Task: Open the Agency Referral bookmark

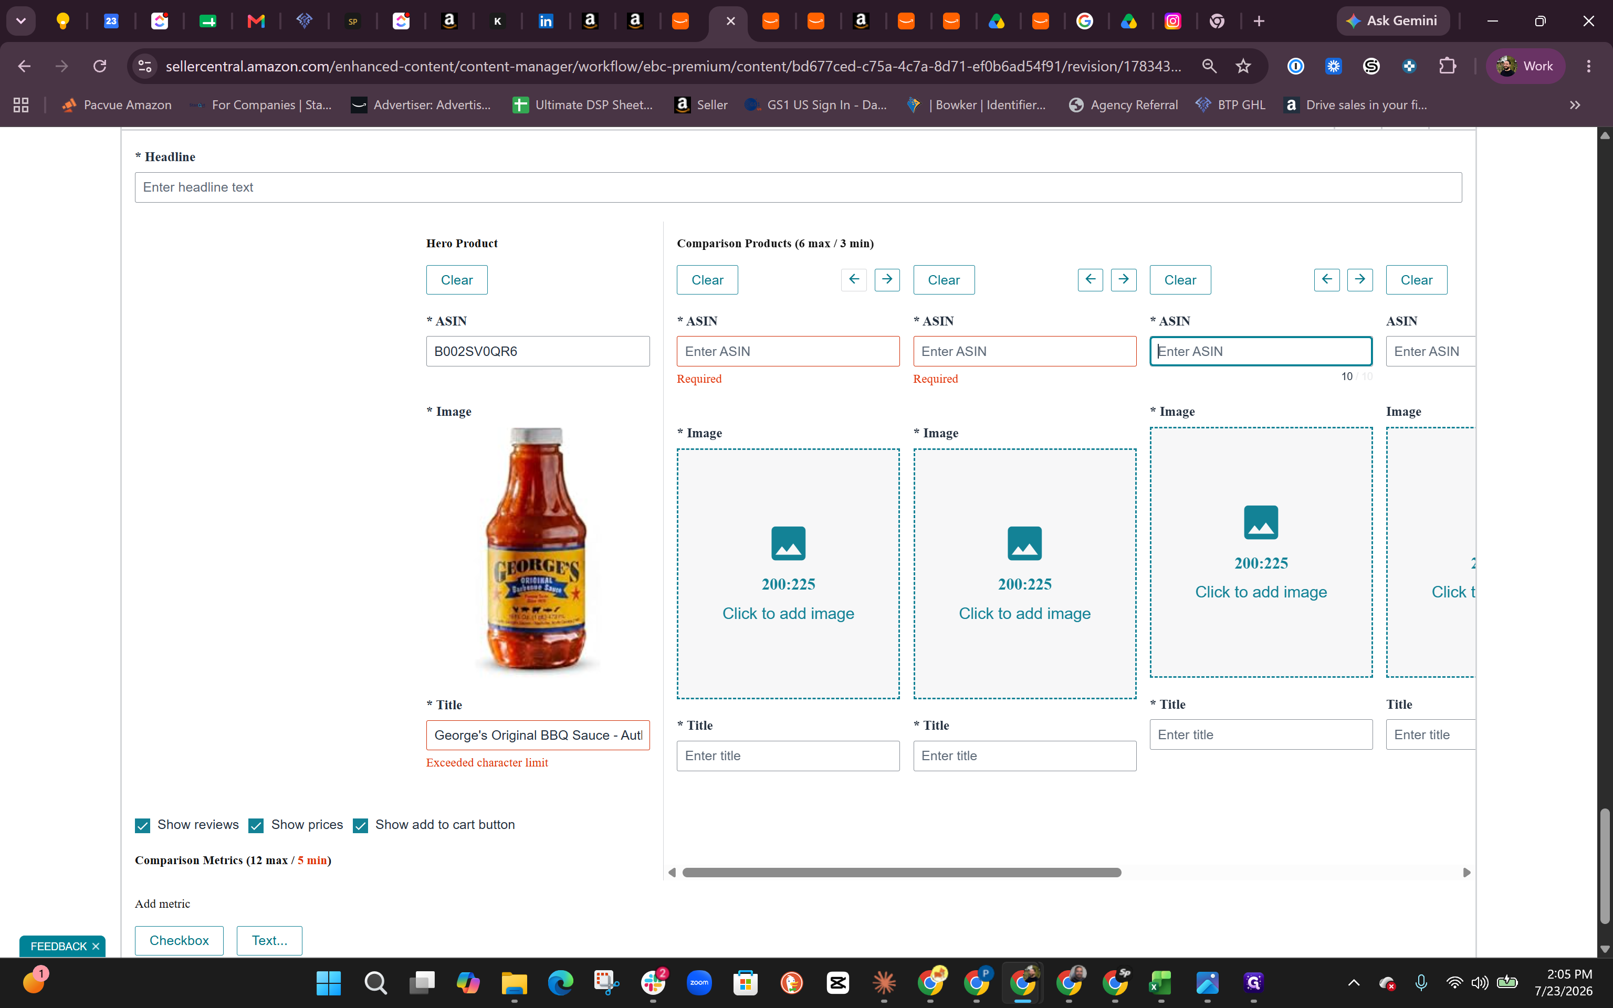Action: 1124,104
